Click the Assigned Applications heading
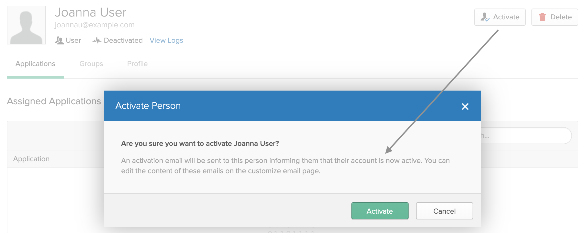 coord(54,101)
